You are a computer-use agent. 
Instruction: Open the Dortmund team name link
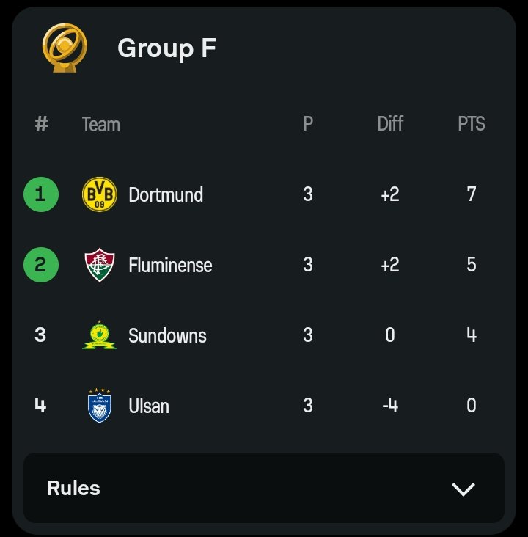166,194
